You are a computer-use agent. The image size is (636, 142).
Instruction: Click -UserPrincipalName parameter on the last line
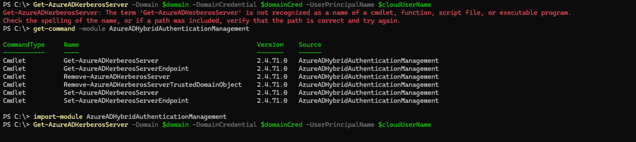[340, 125]
